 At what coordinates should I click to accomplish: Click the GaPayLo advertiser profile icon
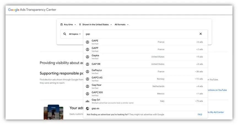tap(87, 72)
